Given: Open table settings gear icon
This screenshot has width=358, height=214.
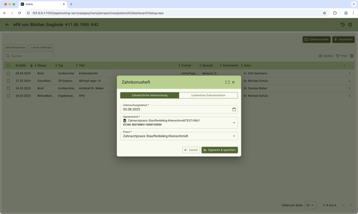Looking at the screenshot, I should [x=352, y=56].
